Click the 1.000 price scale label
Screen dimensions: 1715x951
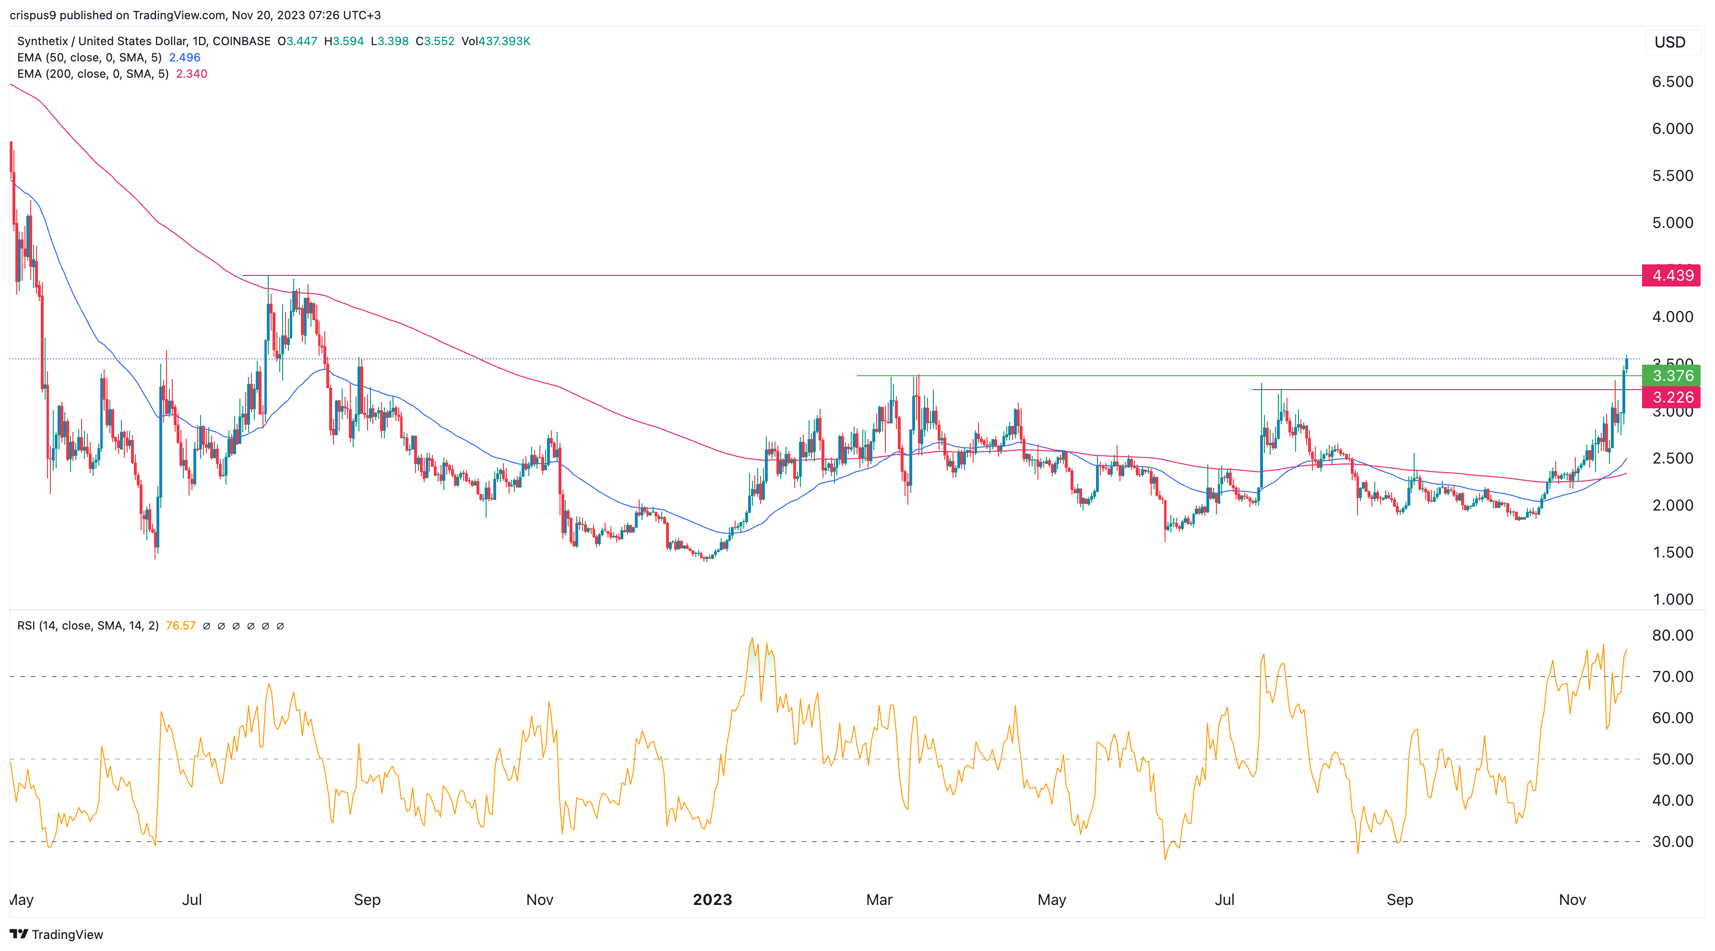pyautogui.click(x=1672, y=600)
